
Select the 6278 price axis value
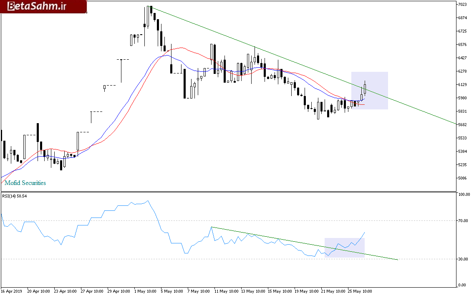pyautogui.click(x=462, y=71)
